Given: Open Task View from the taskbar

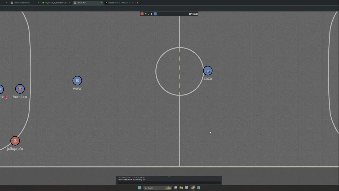Looking at the screenshot, I should click(x=175, y=188).
